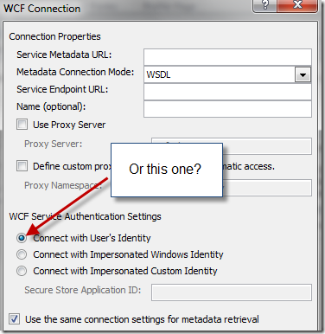Click the WCF Service Authentication Settings heading

[85, 216]
